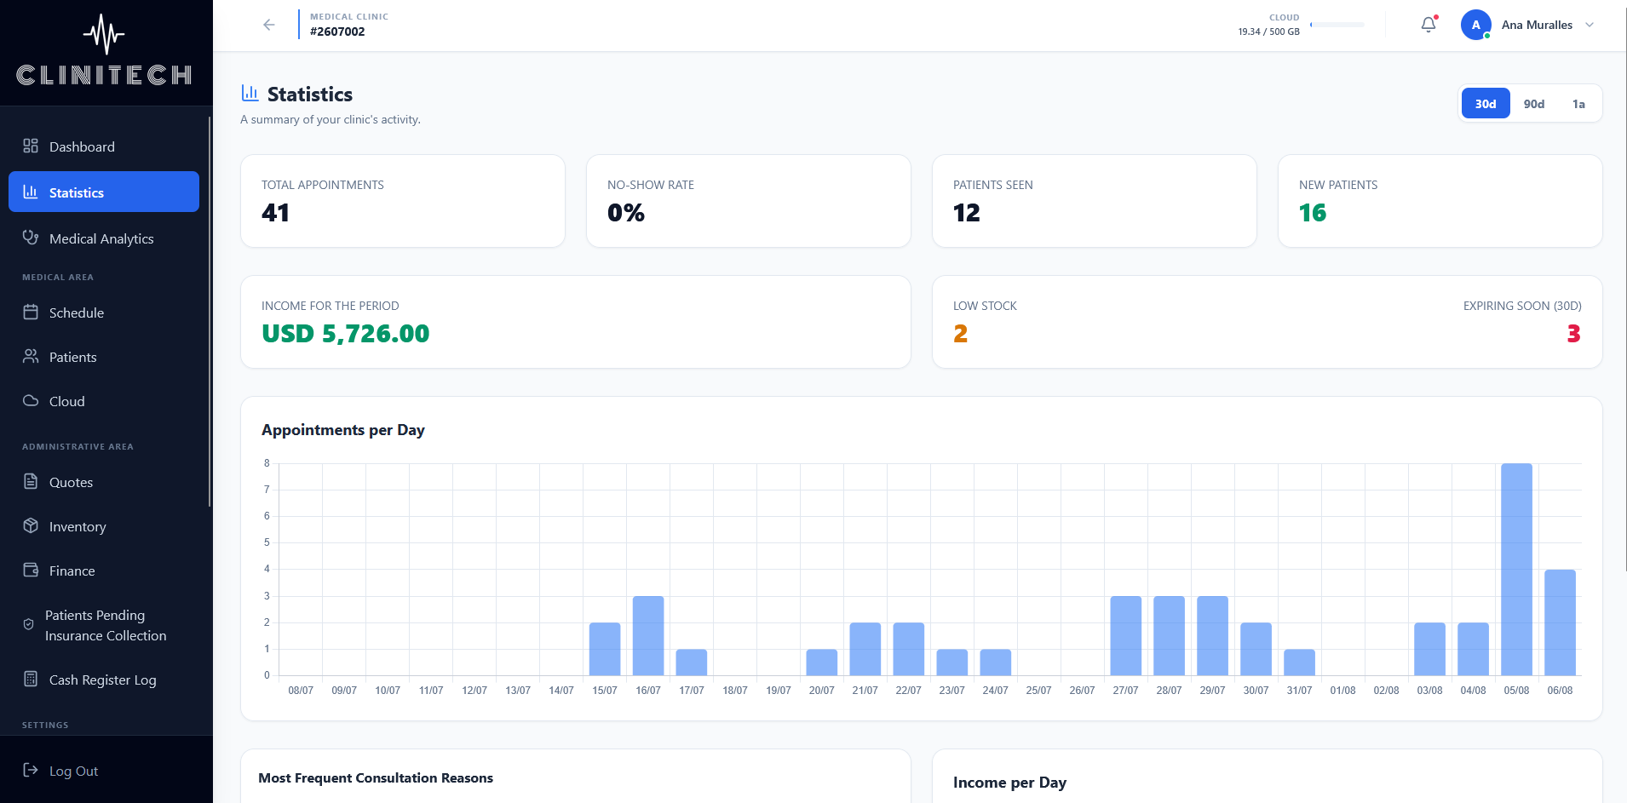The width and height of the screenshot is (1627, 803).
Task: Click the sidebar vertical scrollbar
Action: point(210,312)
